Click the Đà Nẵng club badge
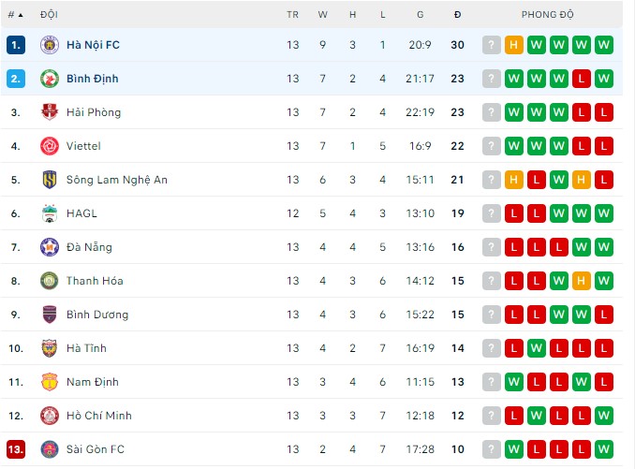The image size is (635, 469). click(x=49, y=247)
